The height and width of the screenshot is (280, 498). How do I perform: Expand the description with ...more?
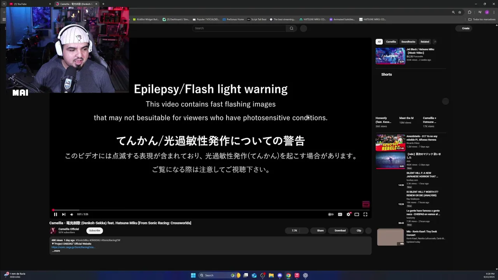coord(56,251)
